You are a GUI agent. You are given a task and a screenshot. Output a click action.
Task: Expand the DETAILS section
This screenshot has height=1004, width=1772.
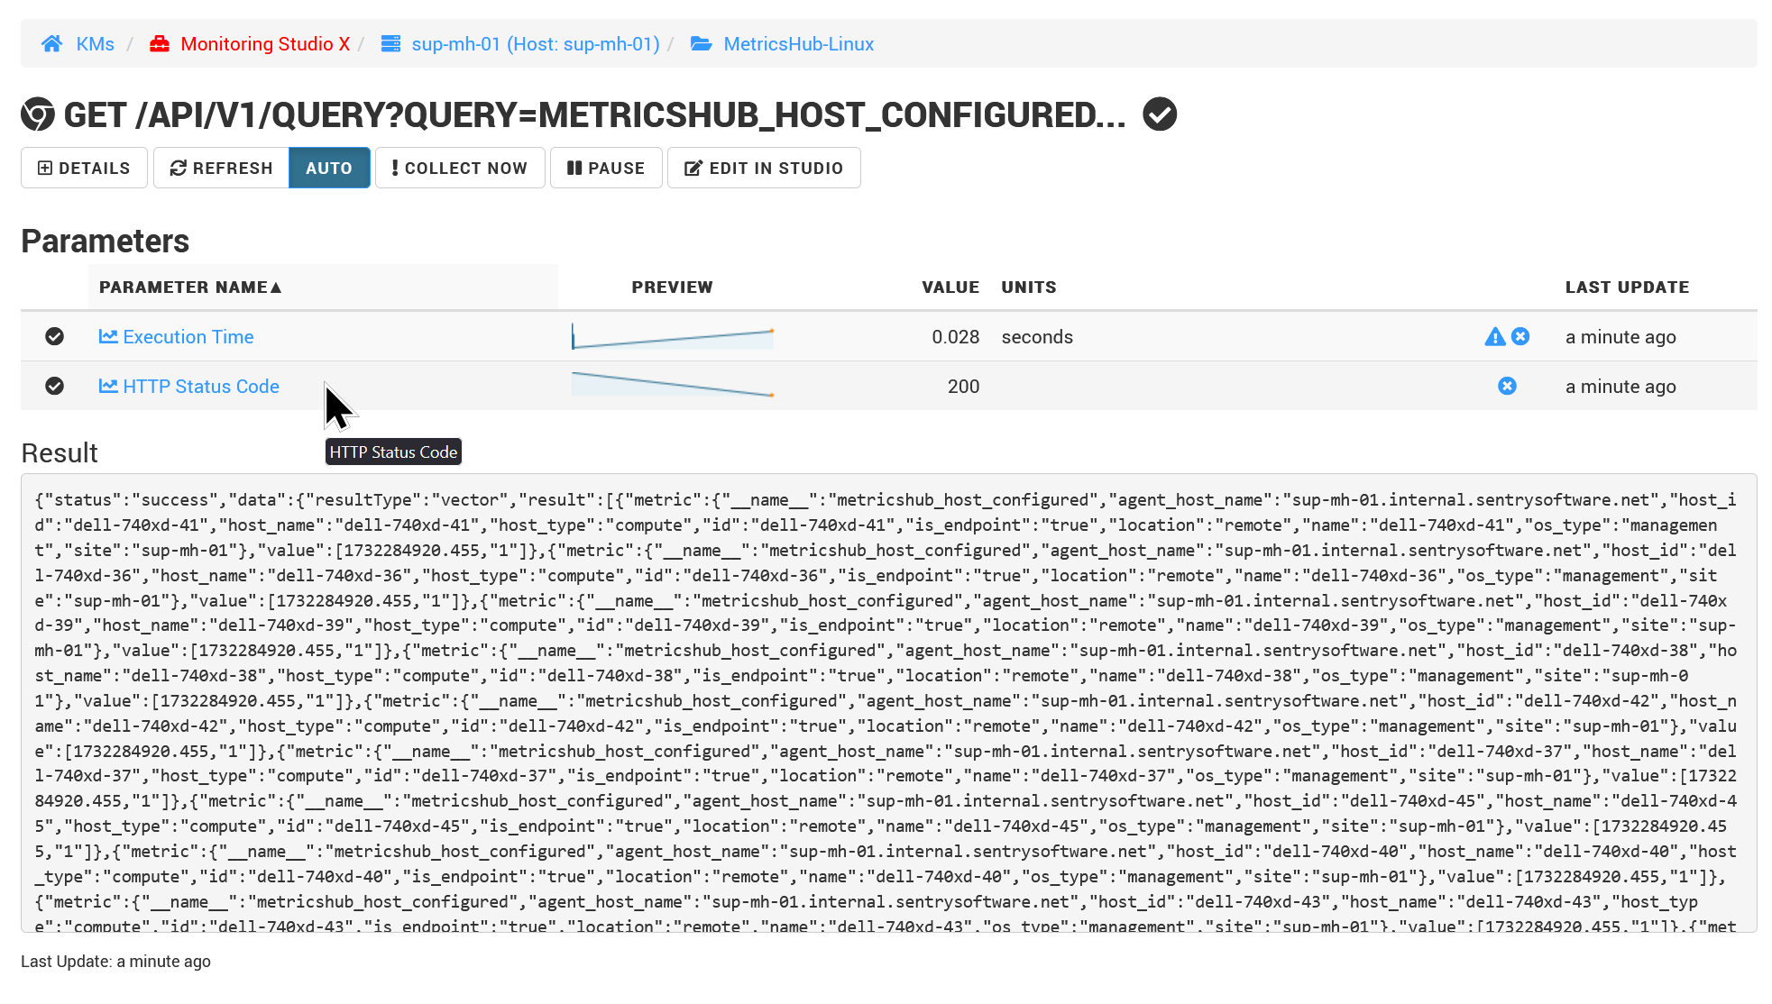click(84, 169)
